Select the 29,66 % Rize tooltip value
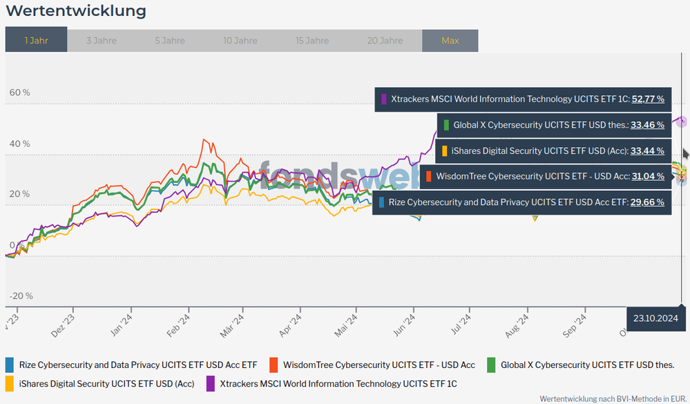 click(647, 202)
